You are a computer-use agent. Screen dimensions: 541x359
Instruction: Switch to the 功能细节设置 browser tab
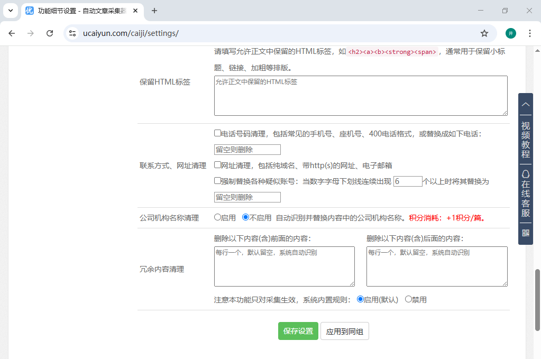click(x=79, y=11)
